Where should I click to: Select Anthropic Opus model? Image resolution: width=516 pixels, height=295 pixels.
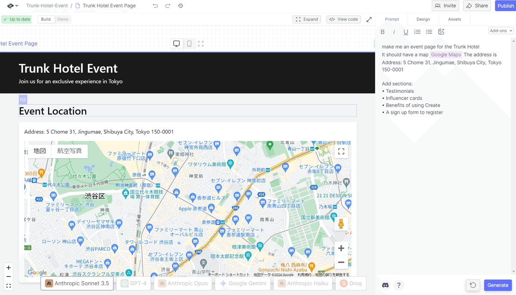pyautogui.click(x=183, y=283)
